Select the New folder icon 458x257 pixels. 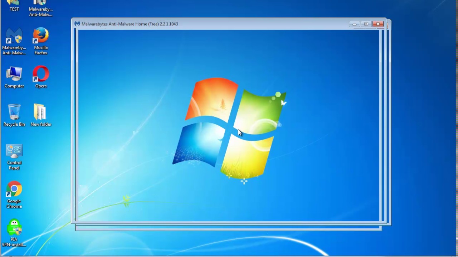pyautogui.click(x=41, y=115)
